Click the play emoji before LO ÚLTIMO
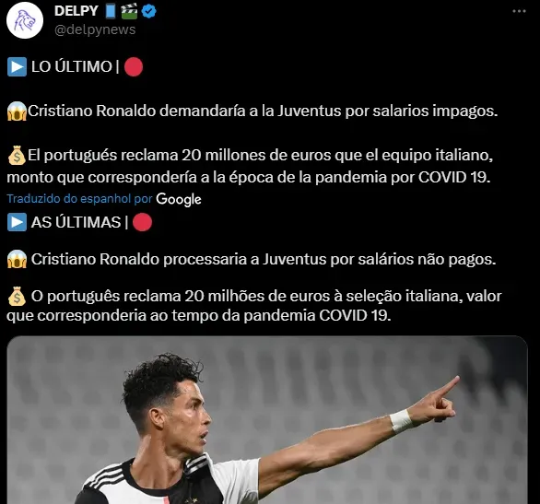Screen dimensions: 540x504 click(17, 66)
